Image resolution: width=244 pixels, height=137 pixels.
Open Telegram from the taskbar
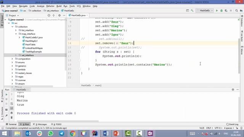click(61, 134)
